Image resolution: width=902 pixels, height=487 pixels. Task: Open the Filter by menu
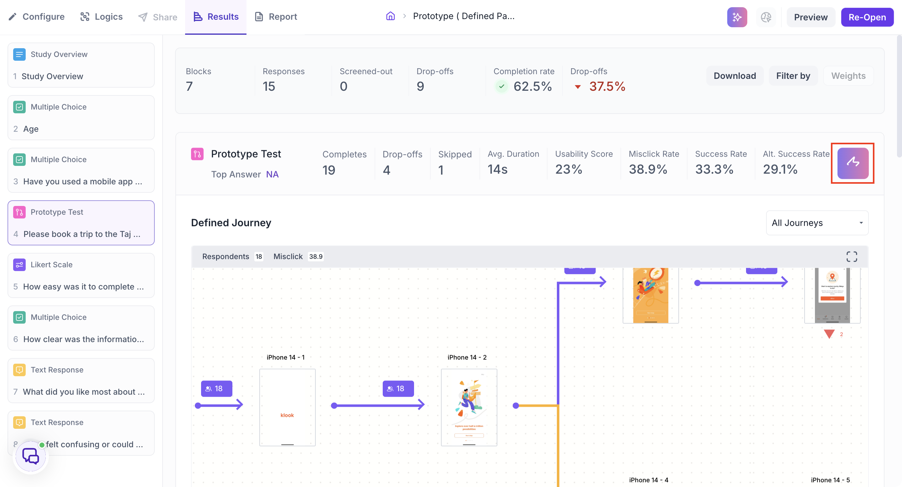(x=793, y=75)
